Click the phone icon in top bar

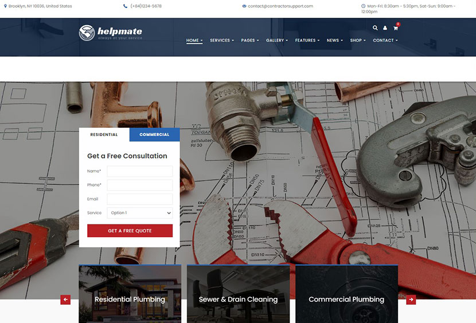coord(125,6)
